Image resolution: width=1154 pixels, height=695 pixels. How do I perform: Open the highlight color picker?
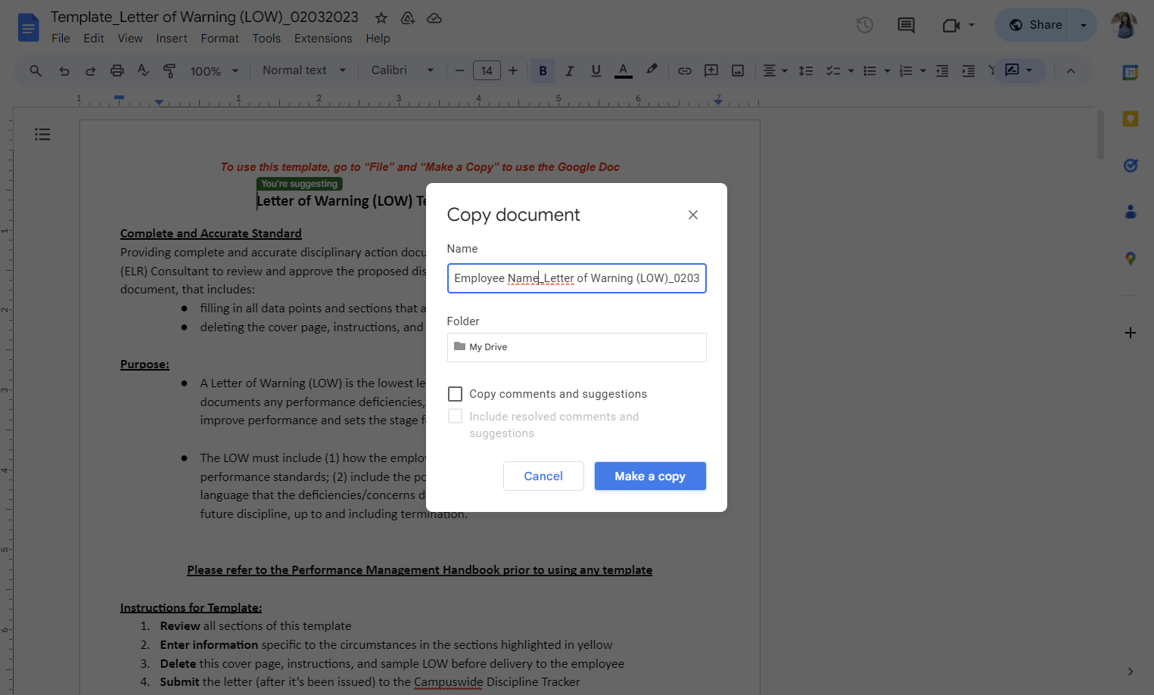coord(651,70)
